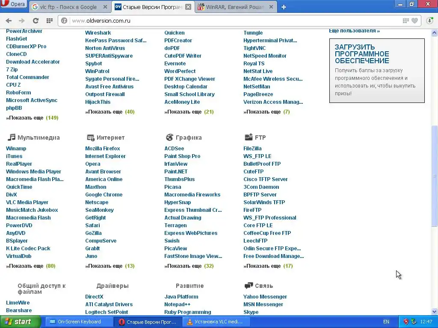Open the Yahoo Messenger link
Image resolution: width=438 pixels, height=328 pixels.
pyautogui.click(x=265, y=297)
